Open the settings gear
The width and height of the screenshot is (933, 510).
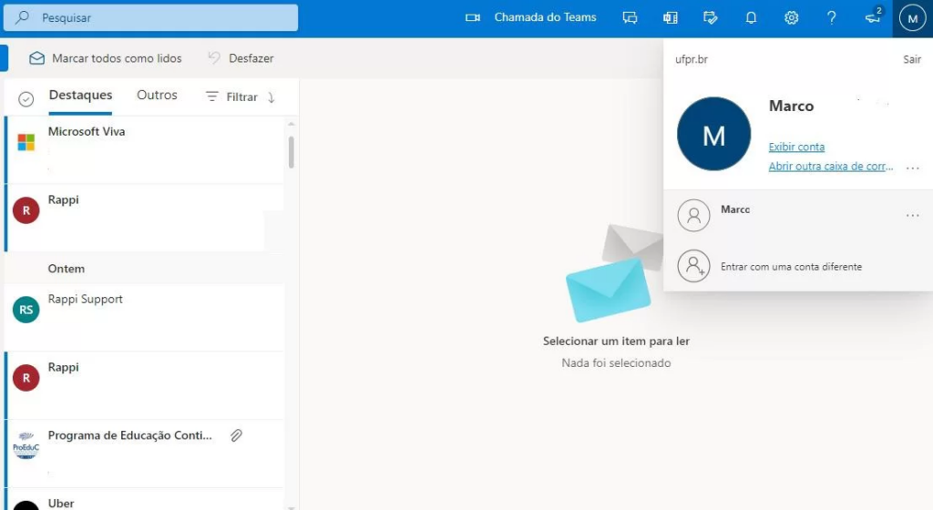pyautogui.click(x=791, y=17)
